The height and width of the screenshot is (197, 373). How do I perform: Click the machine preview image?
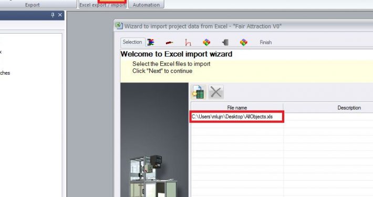[154, 140]
